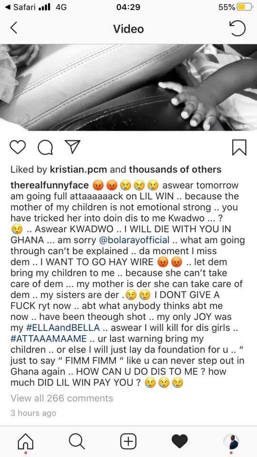Return to Safari via status bar
The width and height of the screenshot is (257, 457).
[x=21, y=7]
